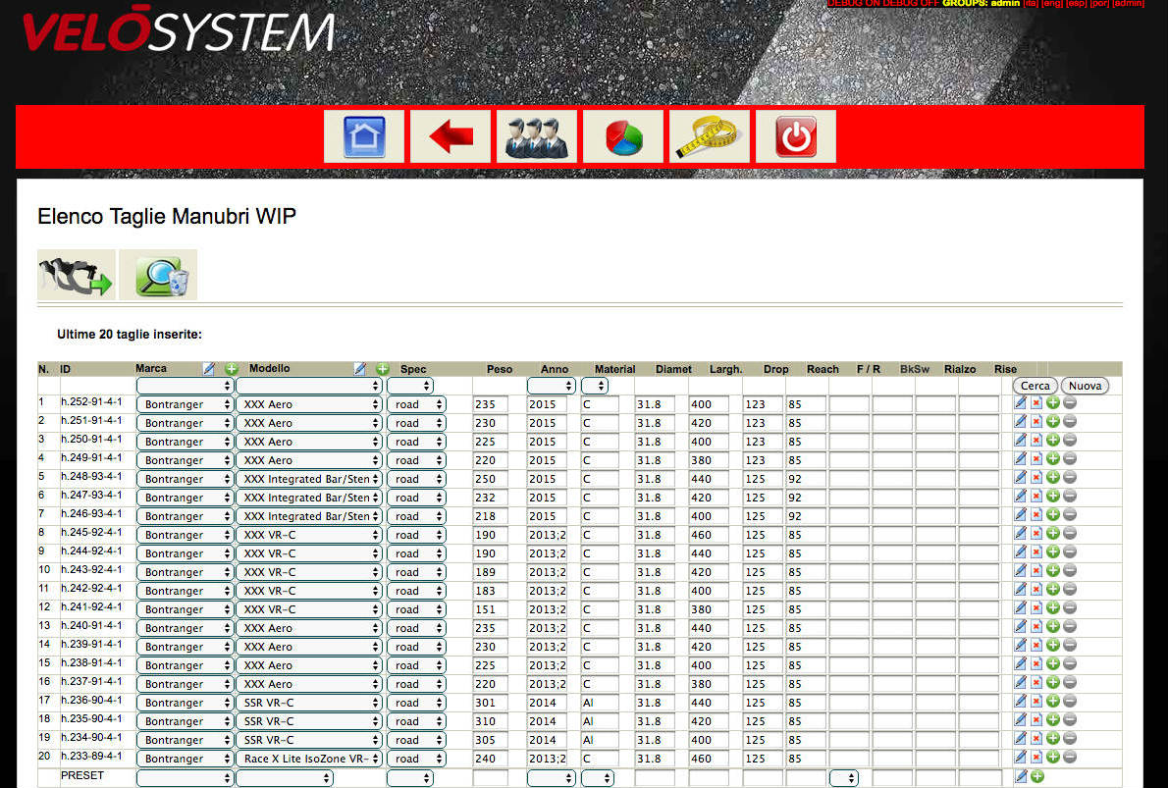Screen dimensions: 1168x788
Task: Click the red back arrow icon
Action: coord(451,136)
